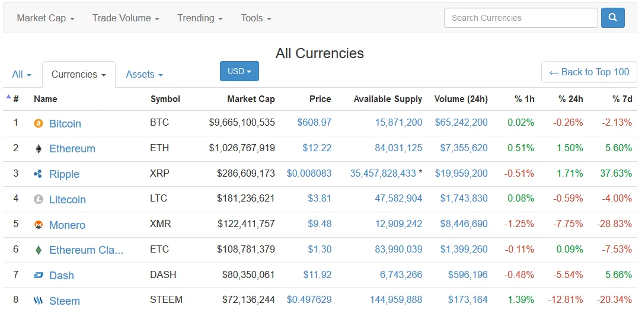Click the Bitcoin coin logo icon
Image resolution: width=642 pixels, height=313 pixels.
[x=38, y=123]
